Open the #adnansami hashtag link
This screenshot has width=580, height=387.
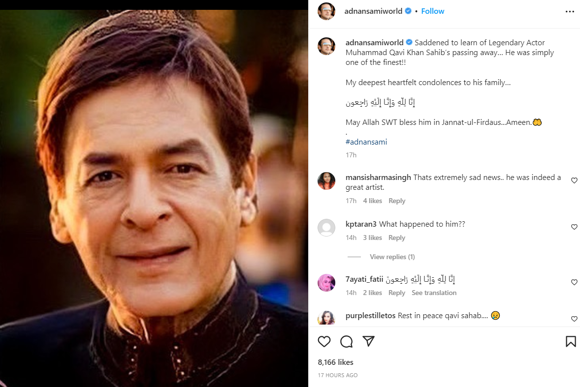(366, 142)
